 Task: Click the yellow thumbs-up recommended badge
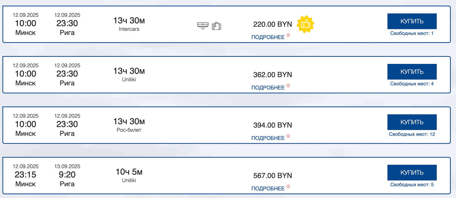(305, 24)
